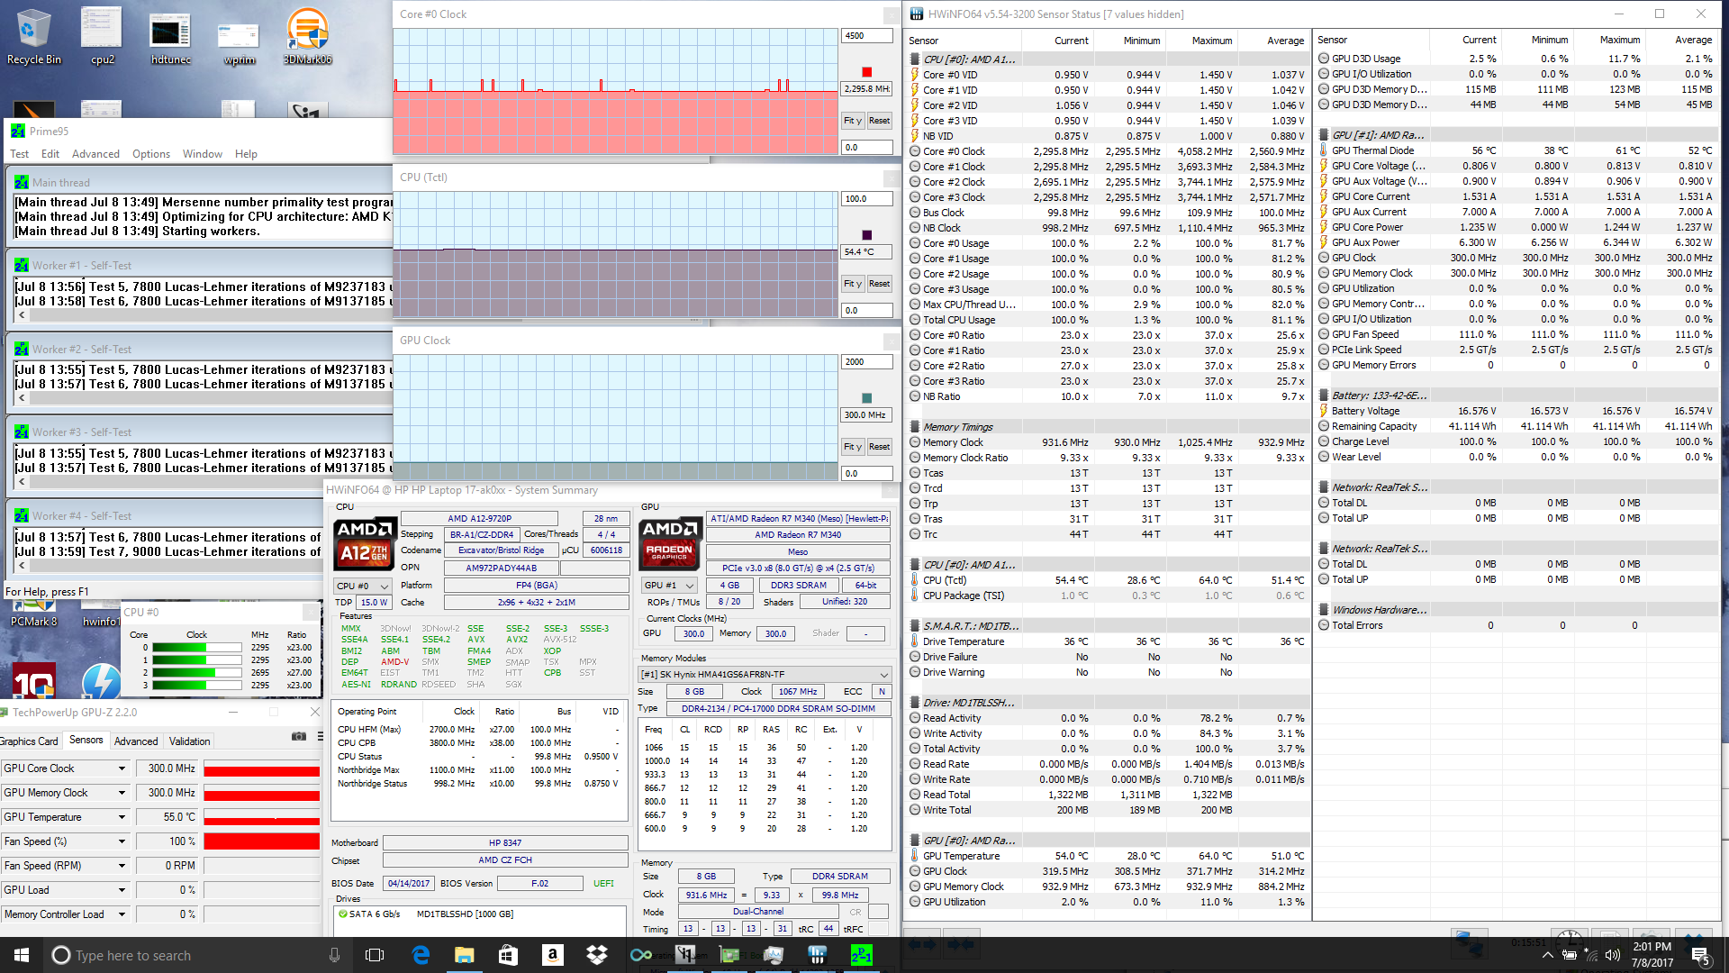Open Microsoft Edge from the taskbar
Screen dimensions: 1729x973
pyautogui.click(x=421, y=955)
